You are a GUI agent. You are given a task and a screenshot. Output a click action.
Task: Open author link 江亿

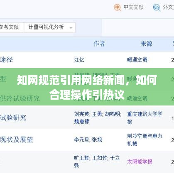click(79, 60)
